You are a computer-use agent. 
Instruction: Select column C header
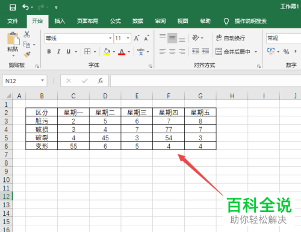point(73,96)
